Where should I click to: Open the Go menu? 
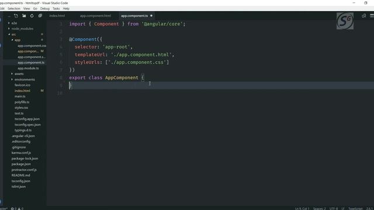point(35,9)
